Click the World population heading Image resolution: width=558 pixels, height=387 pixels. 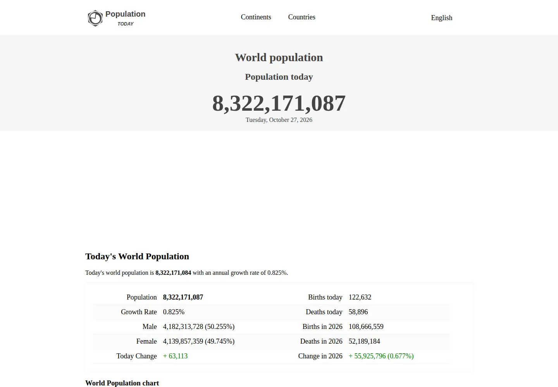tap(279, 57)
